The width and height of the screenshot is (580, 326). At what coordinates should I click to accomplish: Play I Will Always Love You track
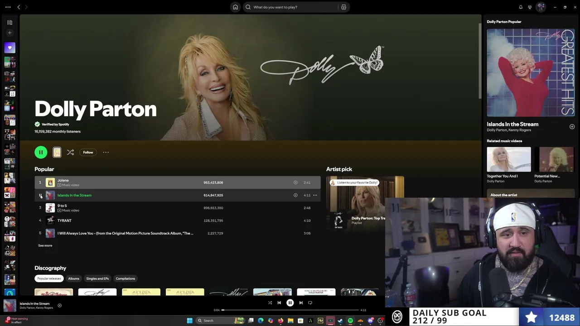tap(40, 233)
